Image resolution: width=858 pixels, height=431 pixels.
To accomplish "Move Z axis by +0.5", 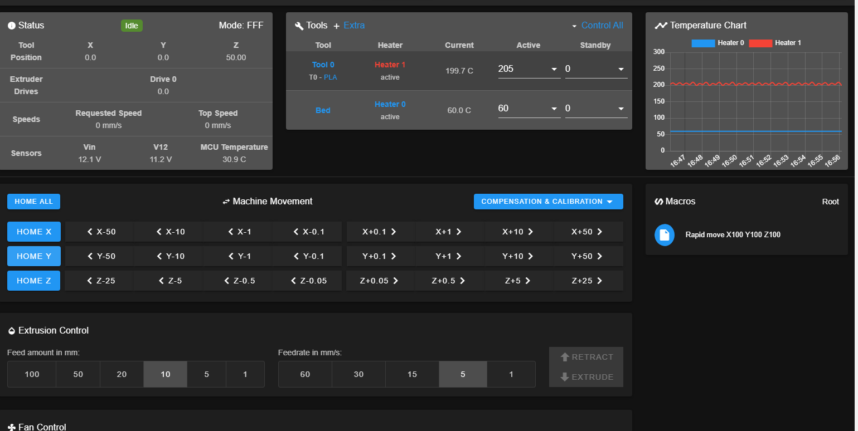I will [450, 281].
